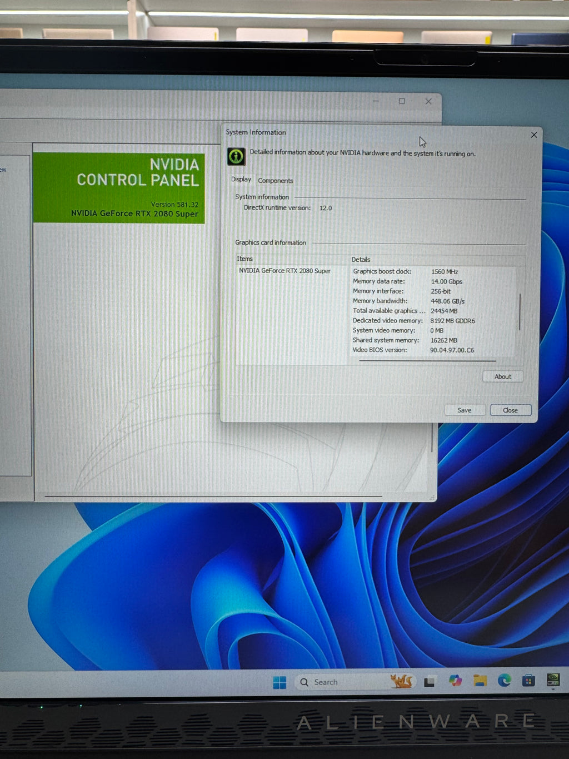Click the taskbar Search box

[x=356, y=682]
